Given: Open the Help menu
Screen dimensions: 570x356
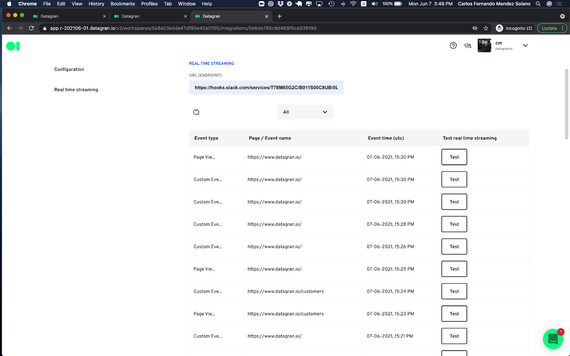Looking at the screenshot, I should 207,4.
